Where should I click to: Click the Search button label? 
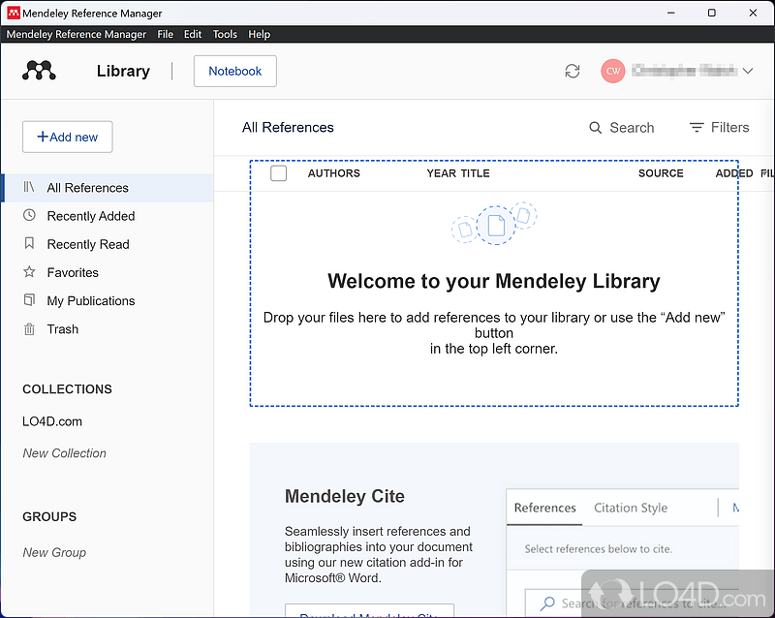[632, 128]
